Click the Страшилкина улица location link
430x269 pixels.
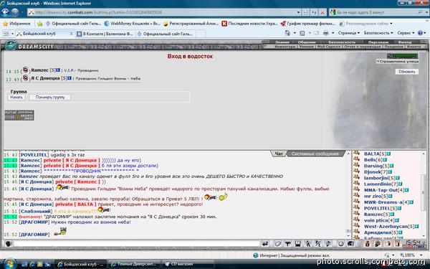click(398, 62)
